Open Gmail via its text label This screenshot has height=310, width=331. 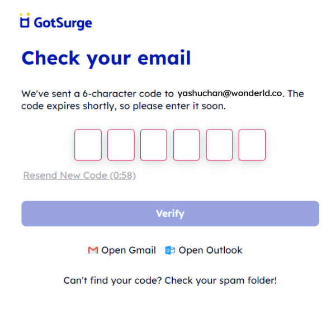point(129,250)
